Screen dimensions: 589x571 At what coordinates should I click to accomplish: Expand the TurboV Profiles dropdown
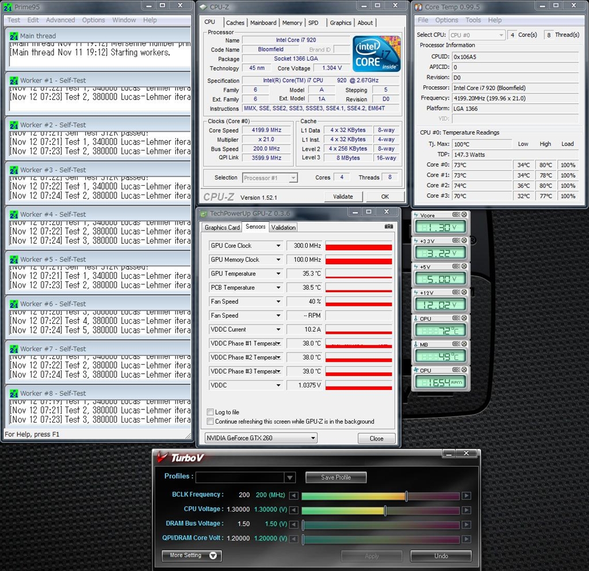[290, 477]
